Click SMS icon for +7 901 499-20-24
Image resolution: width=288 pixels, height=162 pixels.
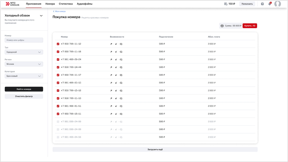click(121, 60)
